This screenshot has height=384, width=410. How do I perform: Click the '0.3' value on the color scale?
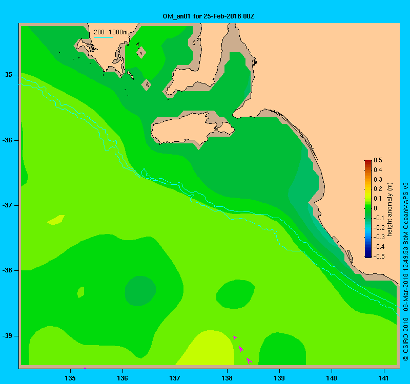378,180
